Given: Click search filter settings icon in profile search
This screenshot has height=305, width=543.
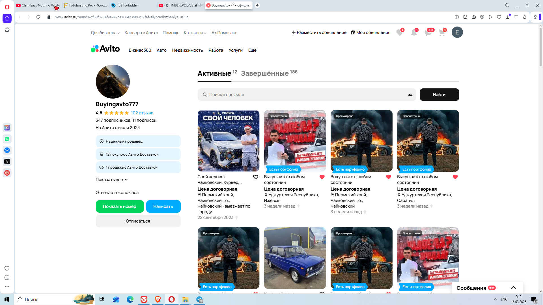Looking at the screenshot, I should (410, 95).
